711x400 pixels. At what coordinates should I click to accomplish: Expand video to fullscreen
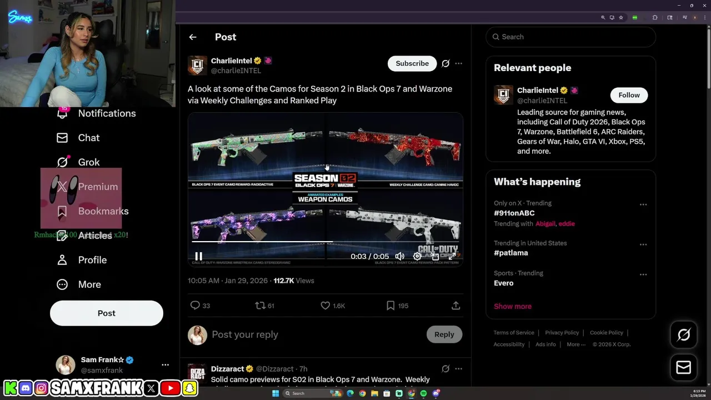[452, 256]
